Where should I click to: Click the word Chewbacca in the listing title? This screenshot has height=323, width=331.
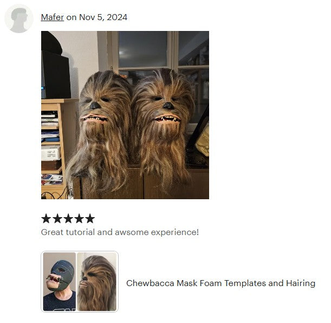[x=150, y=283]
